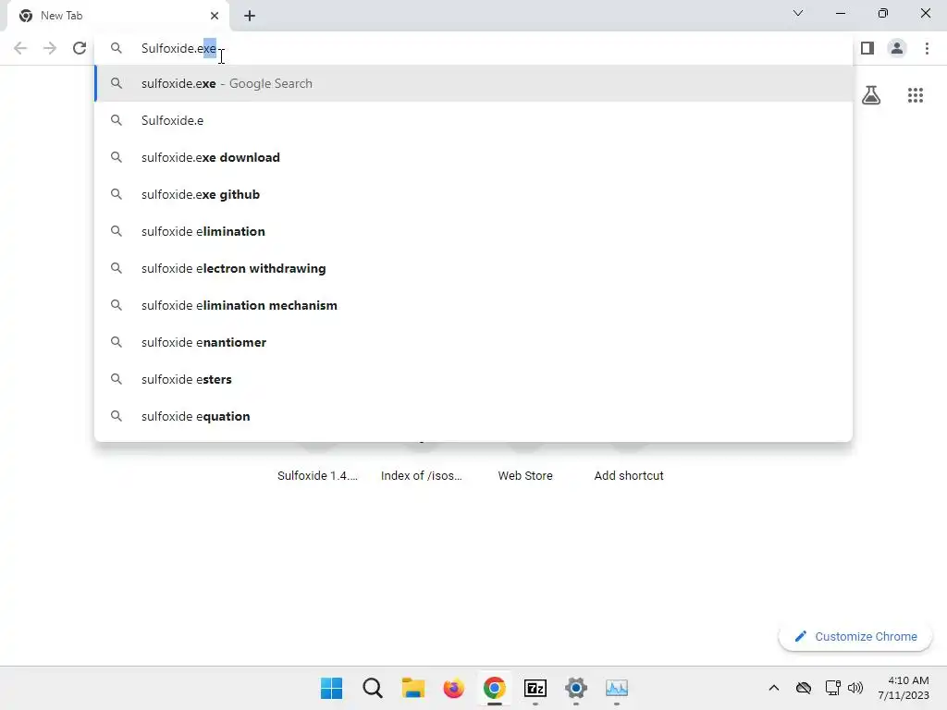Image resolution: width=947 pixels, height=710 pixels.
Task: Select suggestion 'sulfoxide.exe - Google Search'
Action: coord(473,83)
